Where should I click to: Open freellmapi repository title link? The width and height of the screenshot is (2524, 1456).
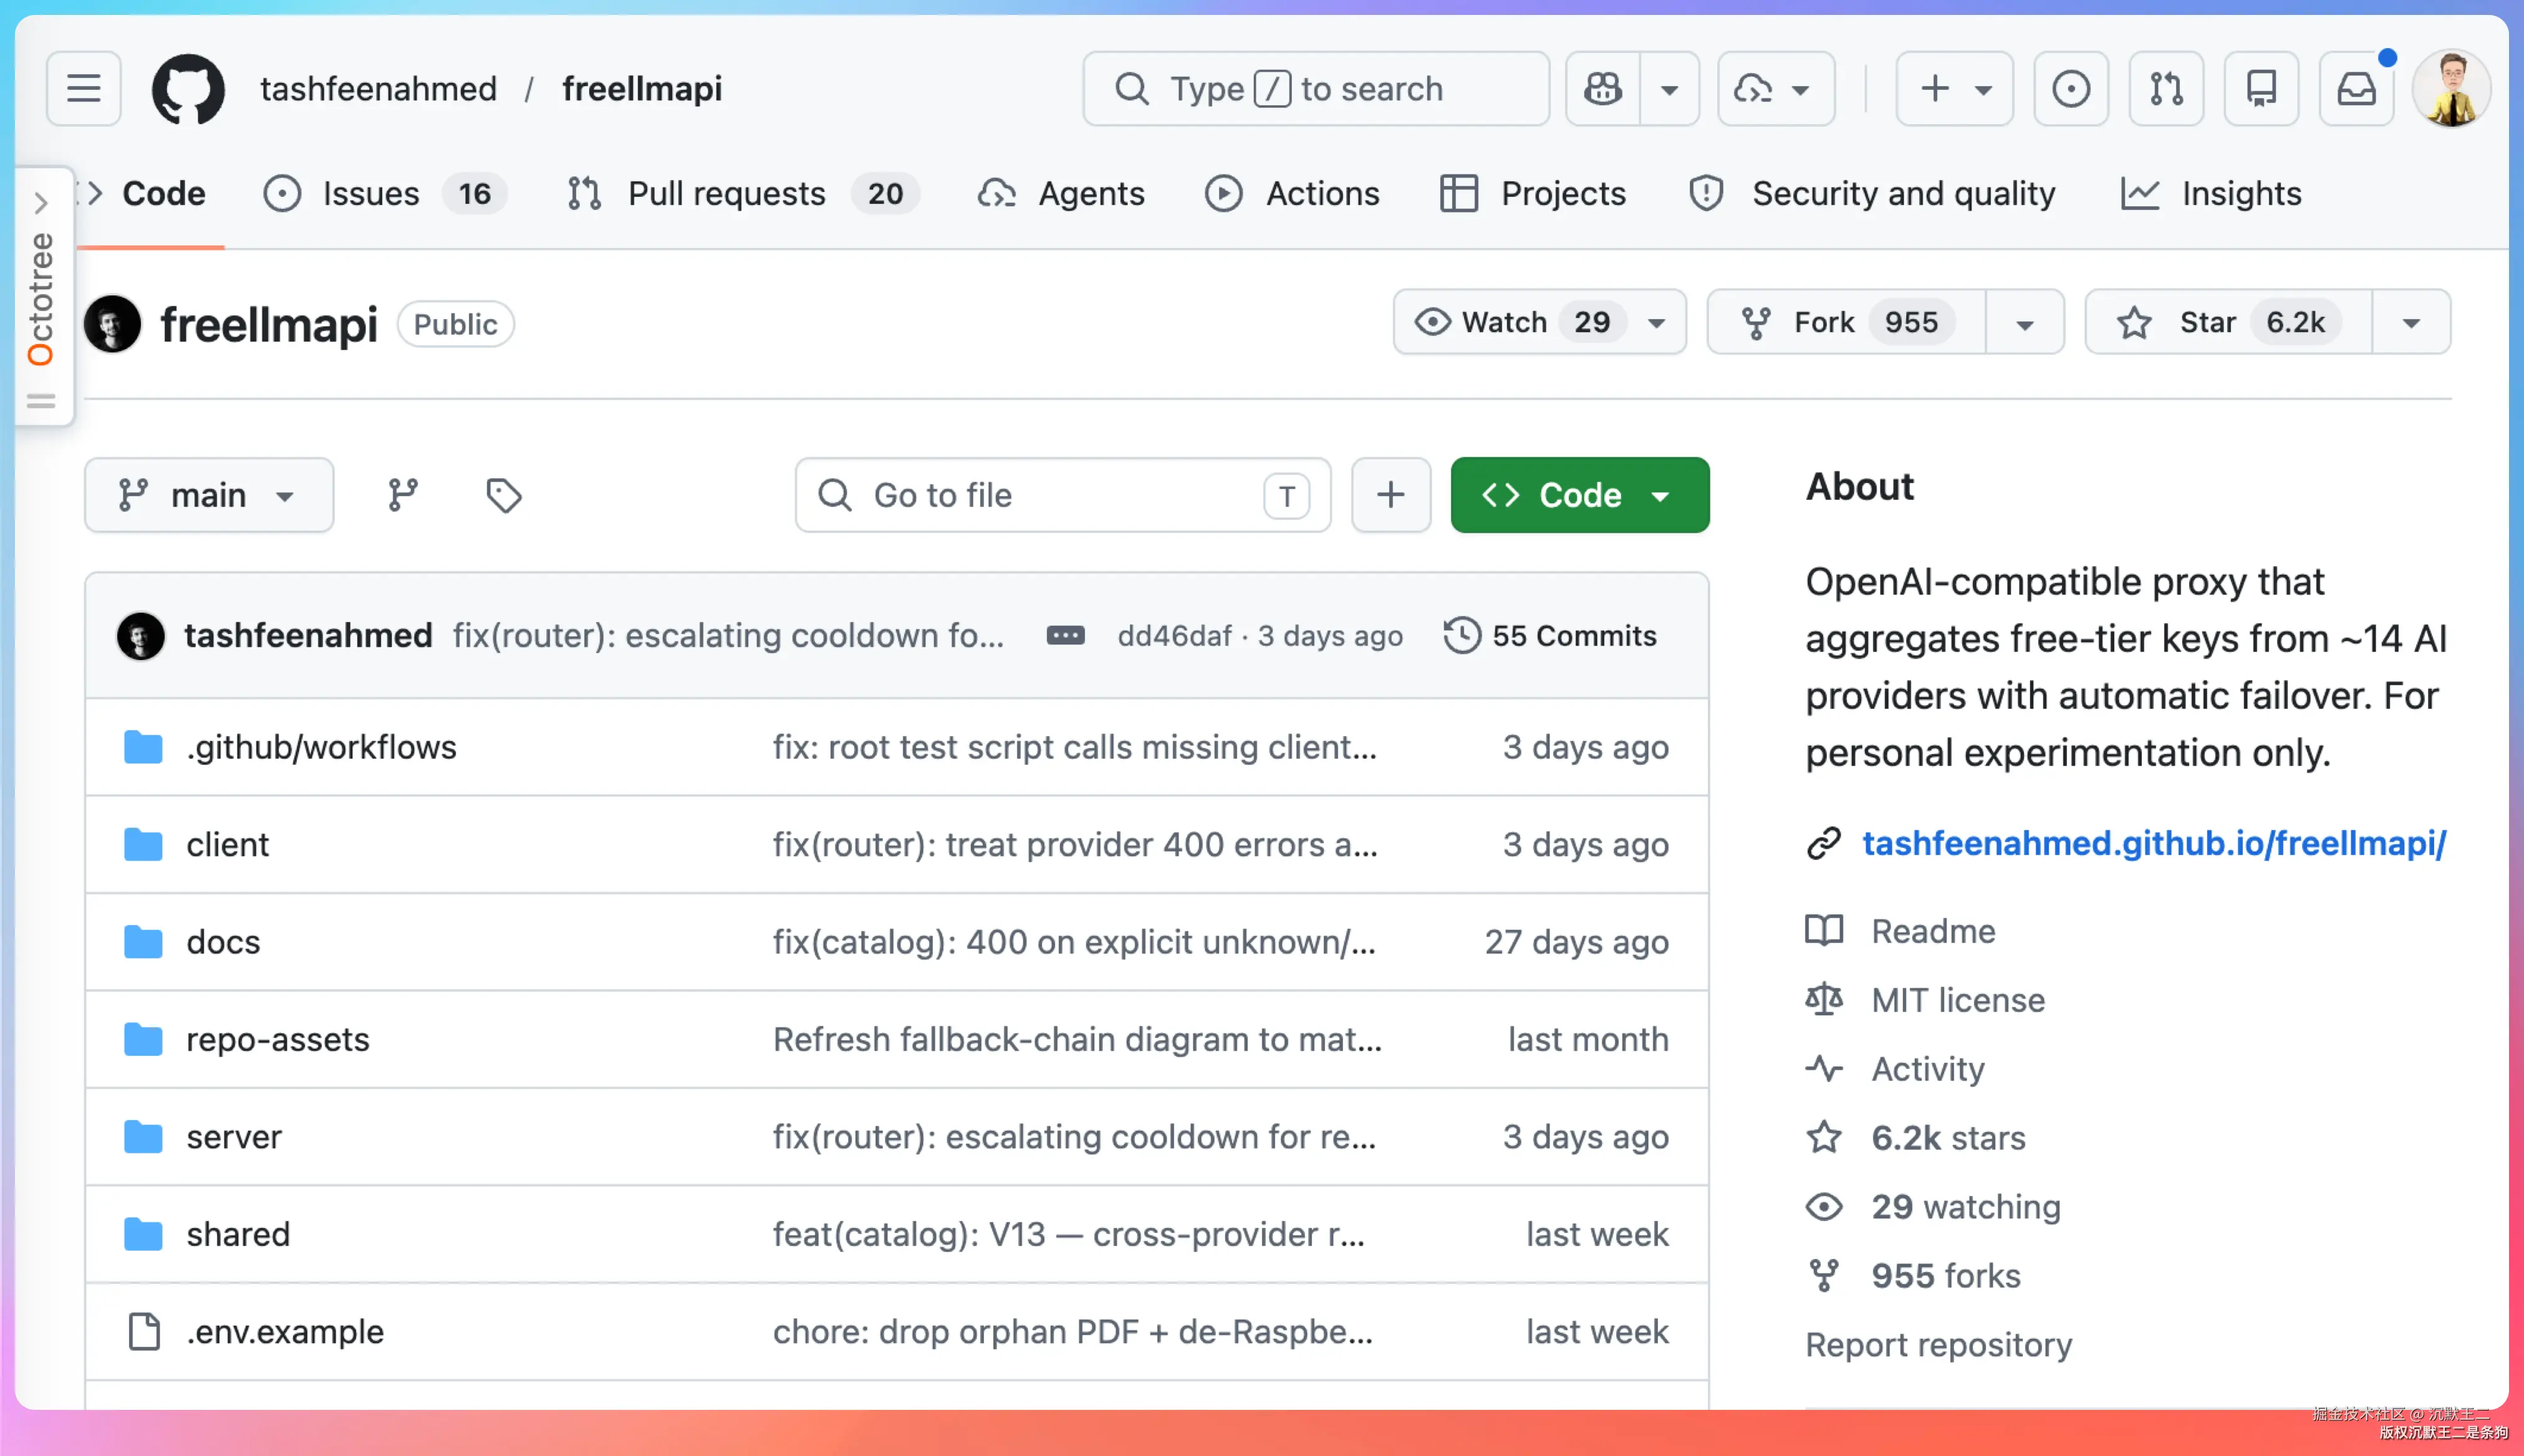tap(269, 324)
